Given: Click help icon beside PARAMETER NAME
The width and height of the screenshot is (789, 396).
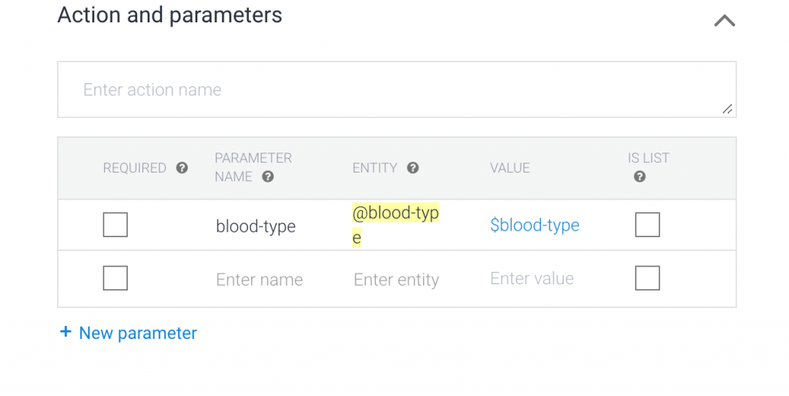Looking at the screenshot, I should 267,176.
